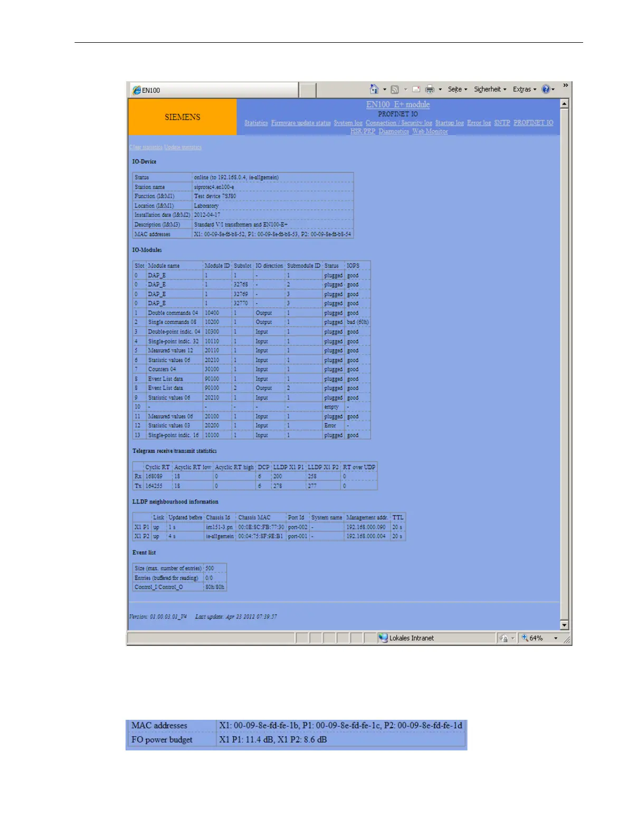Open the Connection / Security log link

pos(399,123)
